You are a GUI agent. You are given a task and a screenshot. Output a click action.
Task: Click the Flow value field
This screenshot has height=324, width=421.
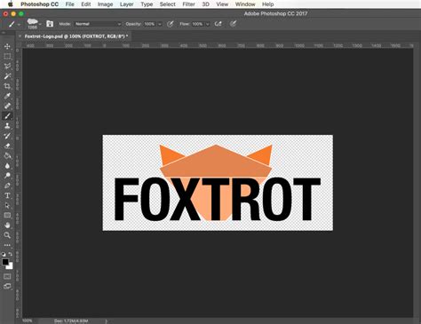tap(197, 24)
